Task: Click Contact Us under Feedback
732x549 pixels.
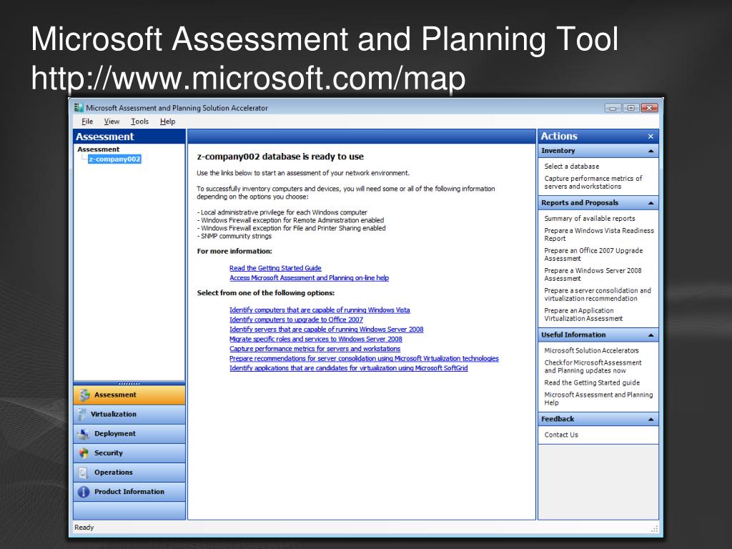Action: (x=561, y=435)
